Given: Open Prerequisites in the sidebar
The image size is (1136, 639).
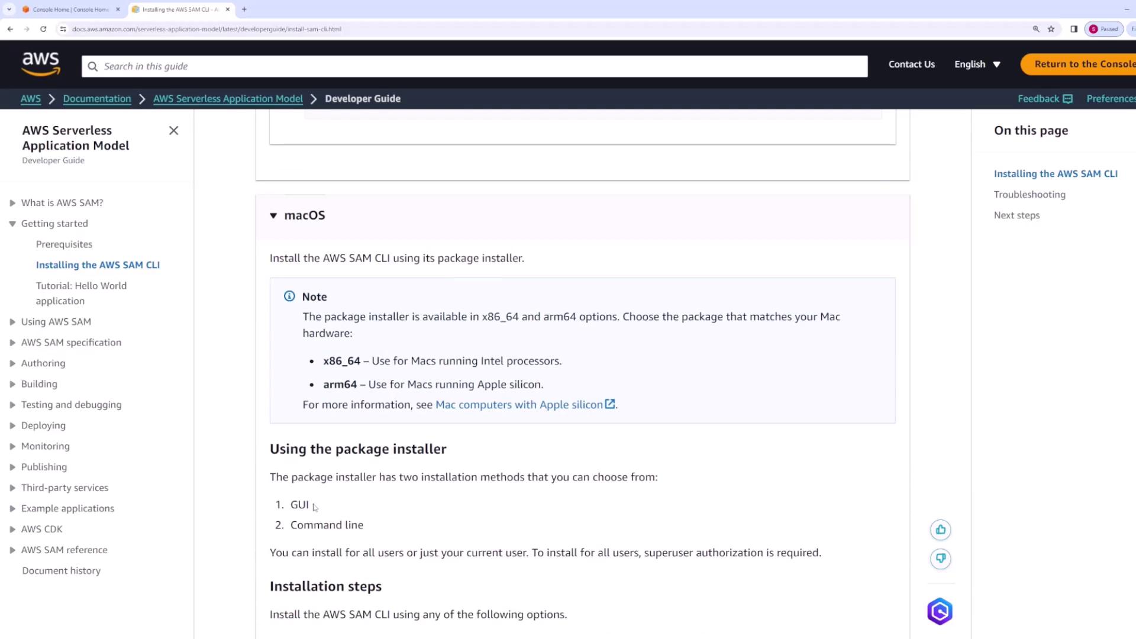Looking at the screenshot, I should click(x=64, y=244).
